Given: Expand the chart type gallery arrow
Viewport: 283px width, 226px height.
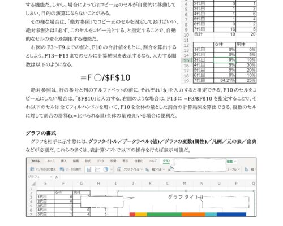Looking at the screenshot, I should click(x=112, y=169).
